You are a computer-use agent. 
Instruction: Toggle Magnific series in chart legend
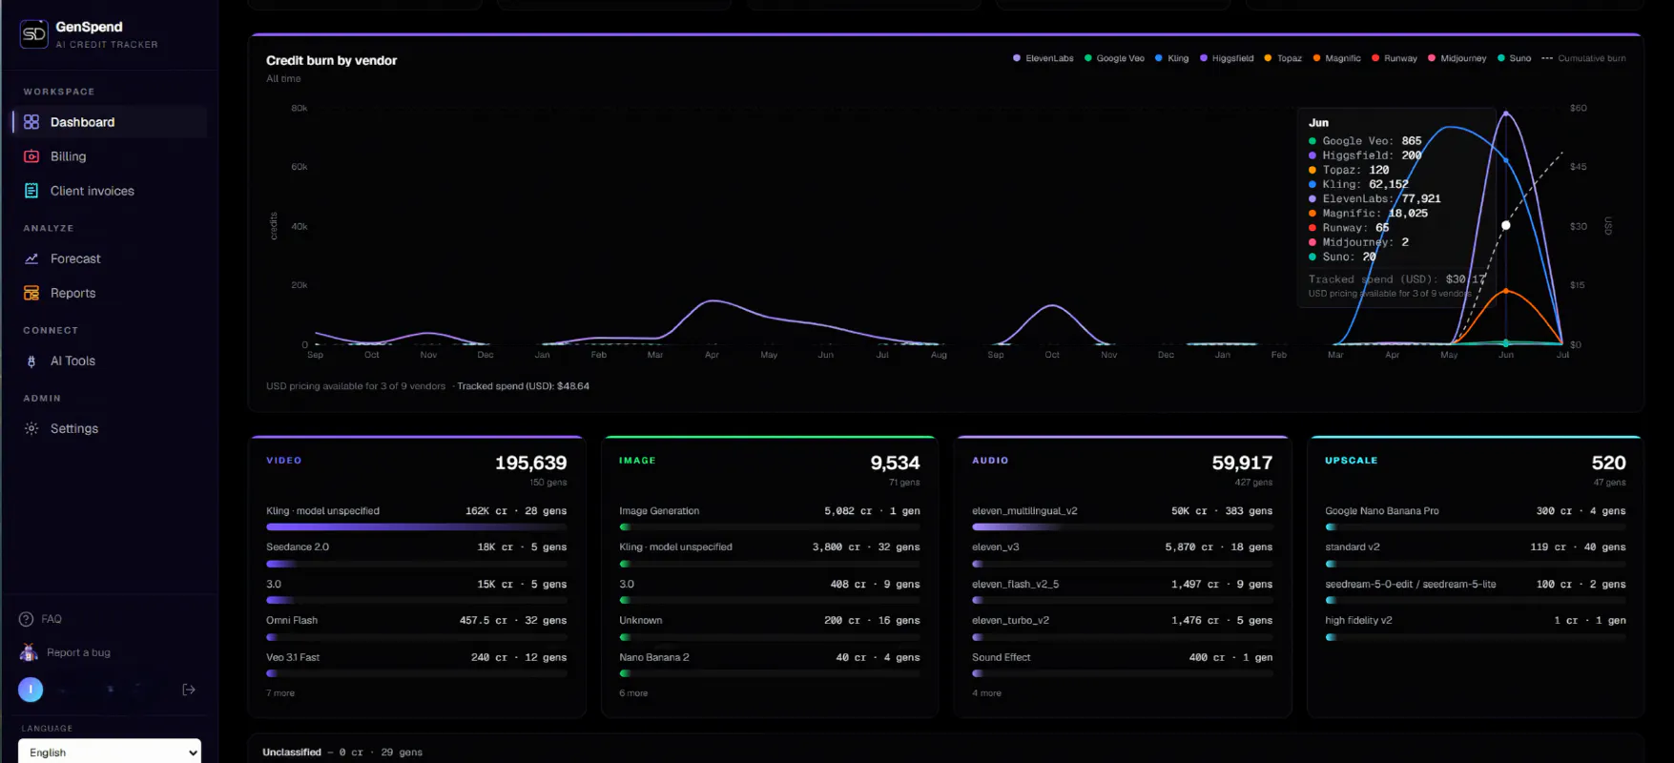click(1336, 58)
